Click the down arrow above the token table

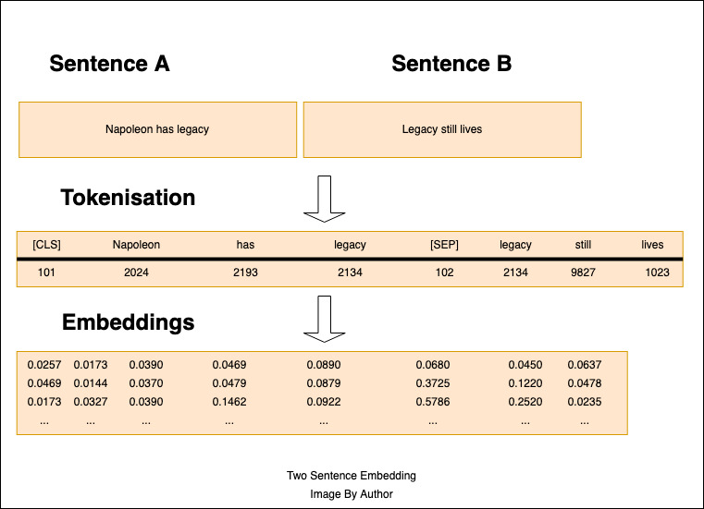coord(324,197)
